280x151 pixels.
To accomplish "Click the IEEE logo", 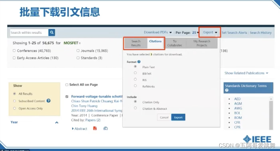I will (x=257, y=139).
